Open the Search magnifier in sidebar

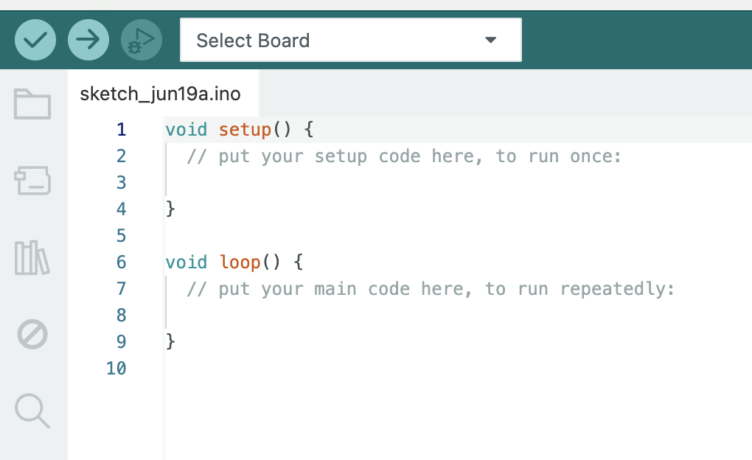32,410
